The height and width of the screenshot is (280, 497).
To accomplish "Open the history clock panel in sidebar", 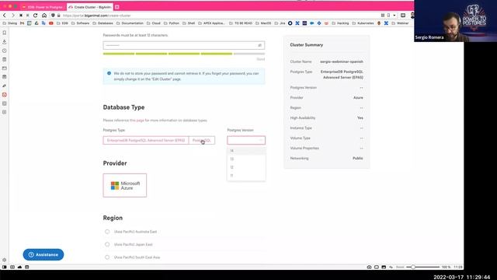I will click(5, 51).
